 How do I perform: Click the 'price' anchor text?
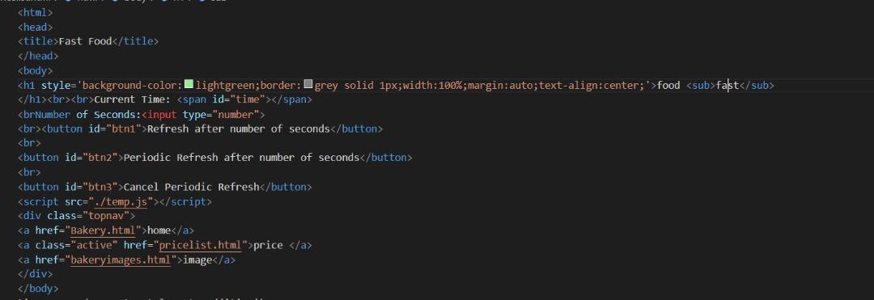point(268,245)
